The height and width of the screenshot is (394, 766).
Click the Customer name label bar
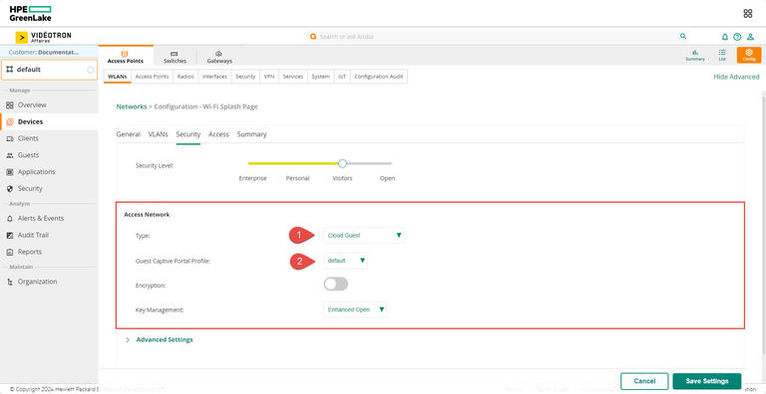[49, 52]
